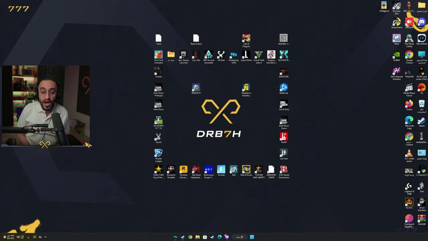
Task: Select the Google Chrome desktop icon
Action: click(409, 57)
